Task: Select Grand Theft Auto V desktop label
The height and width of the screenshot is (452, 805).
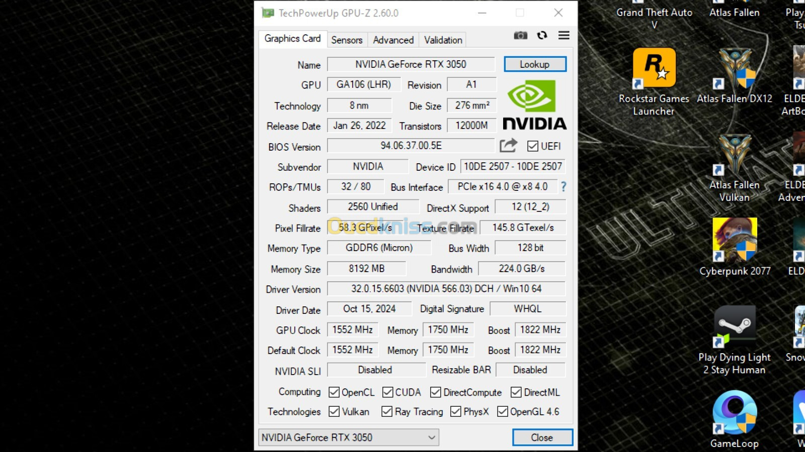Action: point(654,19)
